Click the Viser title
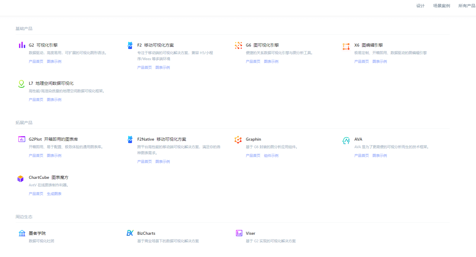476x257 pixels. click(x=251, y=233)
